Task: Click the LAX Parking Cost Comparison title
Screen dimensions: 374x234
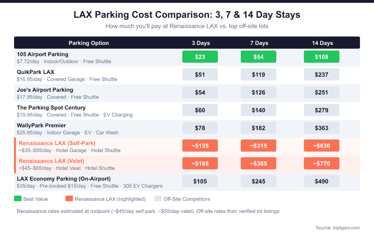Action: pos(187,15)
